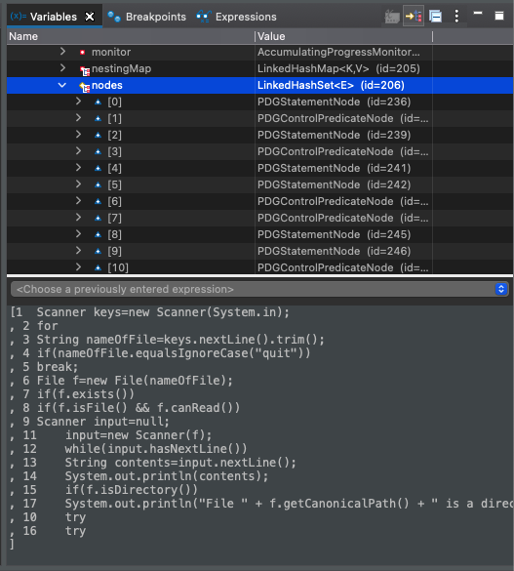Open the previously entered expression dropdown

pos(259,289)
